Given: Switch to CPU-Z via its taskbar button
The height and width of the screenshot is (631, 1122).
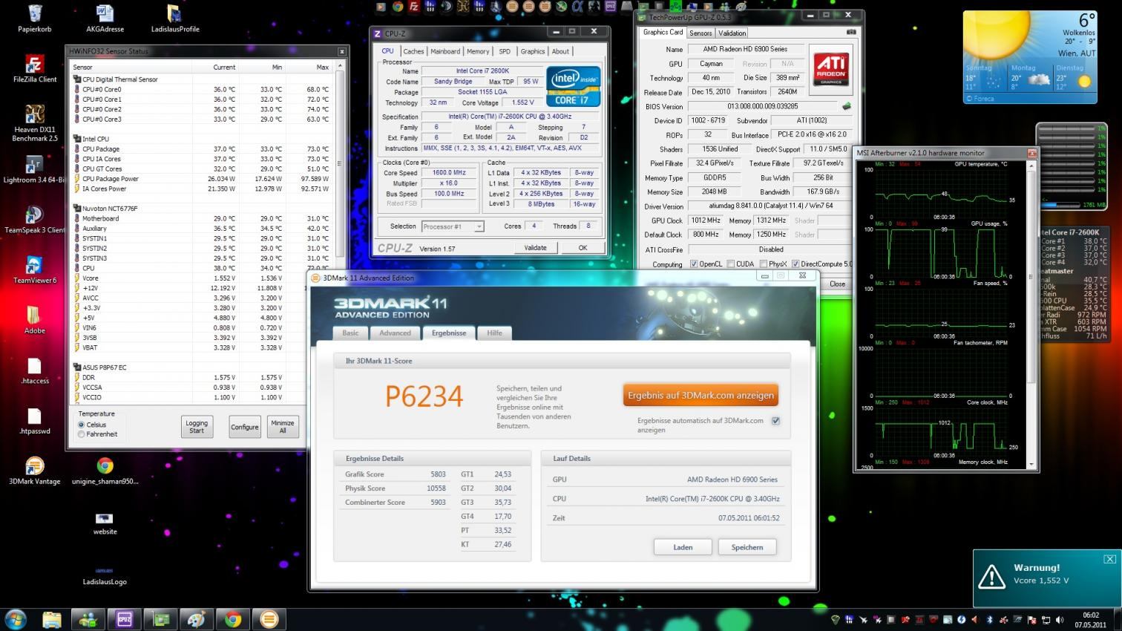Looking at the screenshot, I should tap(124, 619).
